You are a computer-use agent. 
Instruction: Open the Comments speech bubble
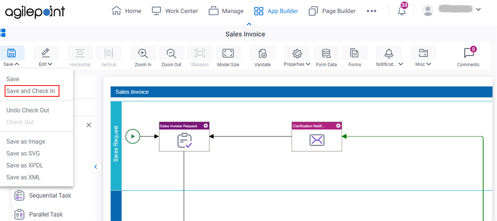coord(469,53)
